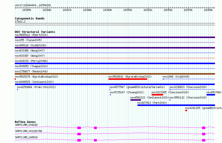
Task: Click the blue nsv428333 variant bar
Action: 115,63
